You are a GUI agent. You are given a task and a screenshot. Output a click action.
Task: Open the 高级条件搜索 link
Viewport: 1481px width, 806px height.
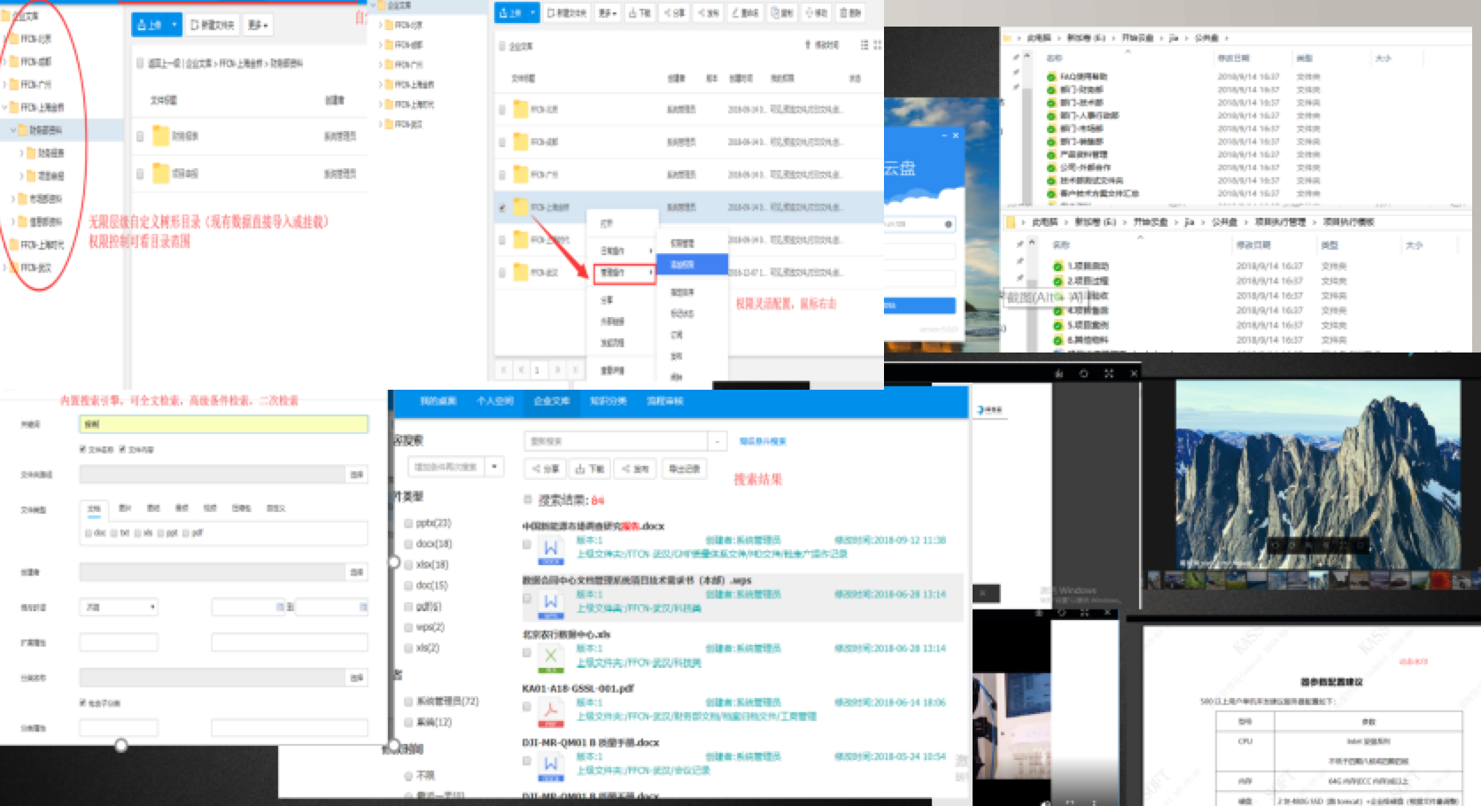click(x=763, y=441)
